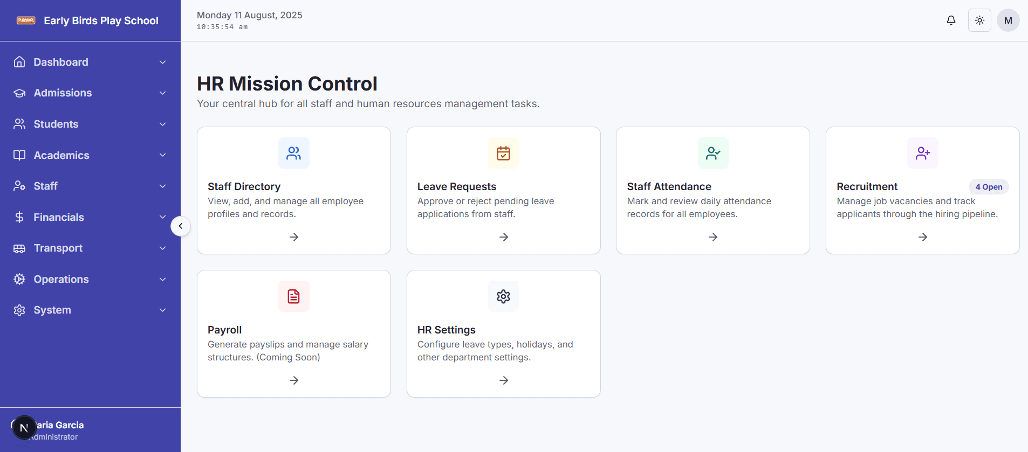Click the Staff Attendance user-check icon

(x=713, y=154)
